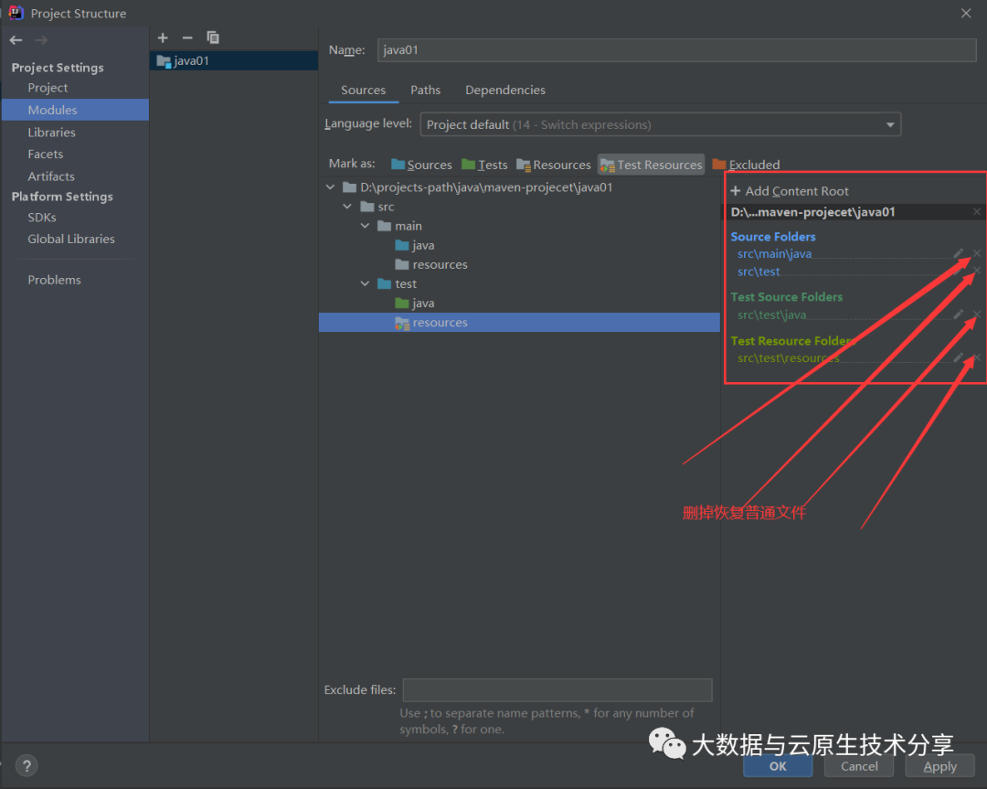Image resolution: width=987 pixels, height=789 pixels.
Task: Click the forward navigation arrow
Action: point(41,40)
